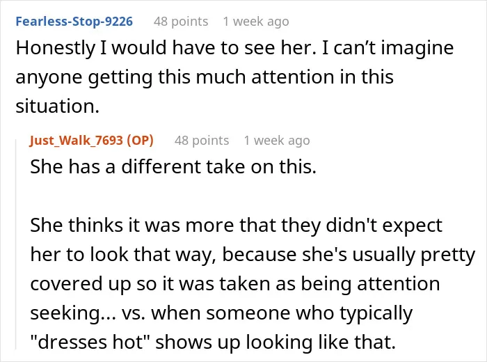Click the line starting "seeking... vs. when someone"
Viewport: 487px width, 362px height.
click(221, 313)
